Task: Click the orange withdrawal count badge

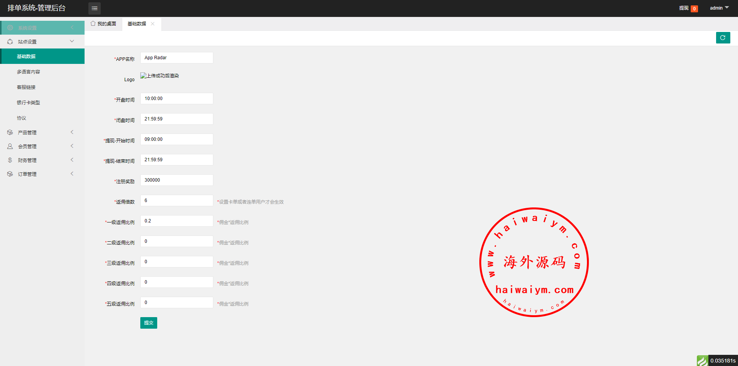Action: (x=694, y=8)
